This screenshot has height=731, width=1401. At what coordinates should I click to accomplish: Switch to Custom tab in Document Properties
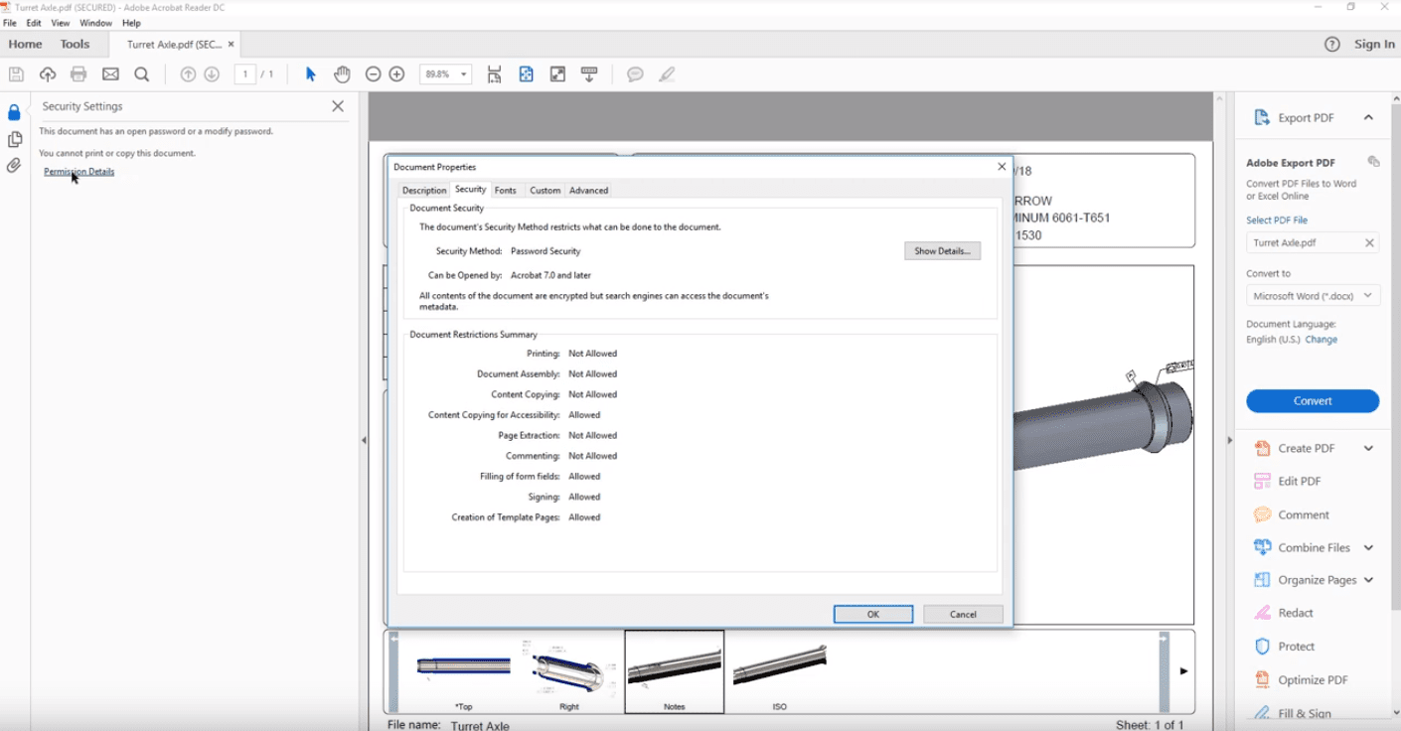click(x=545, y=191)
